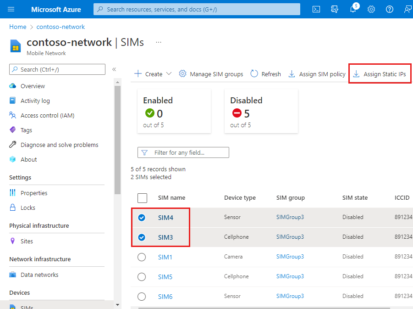Open the ellipsis menu next to the SIMs title

point(158,42)
